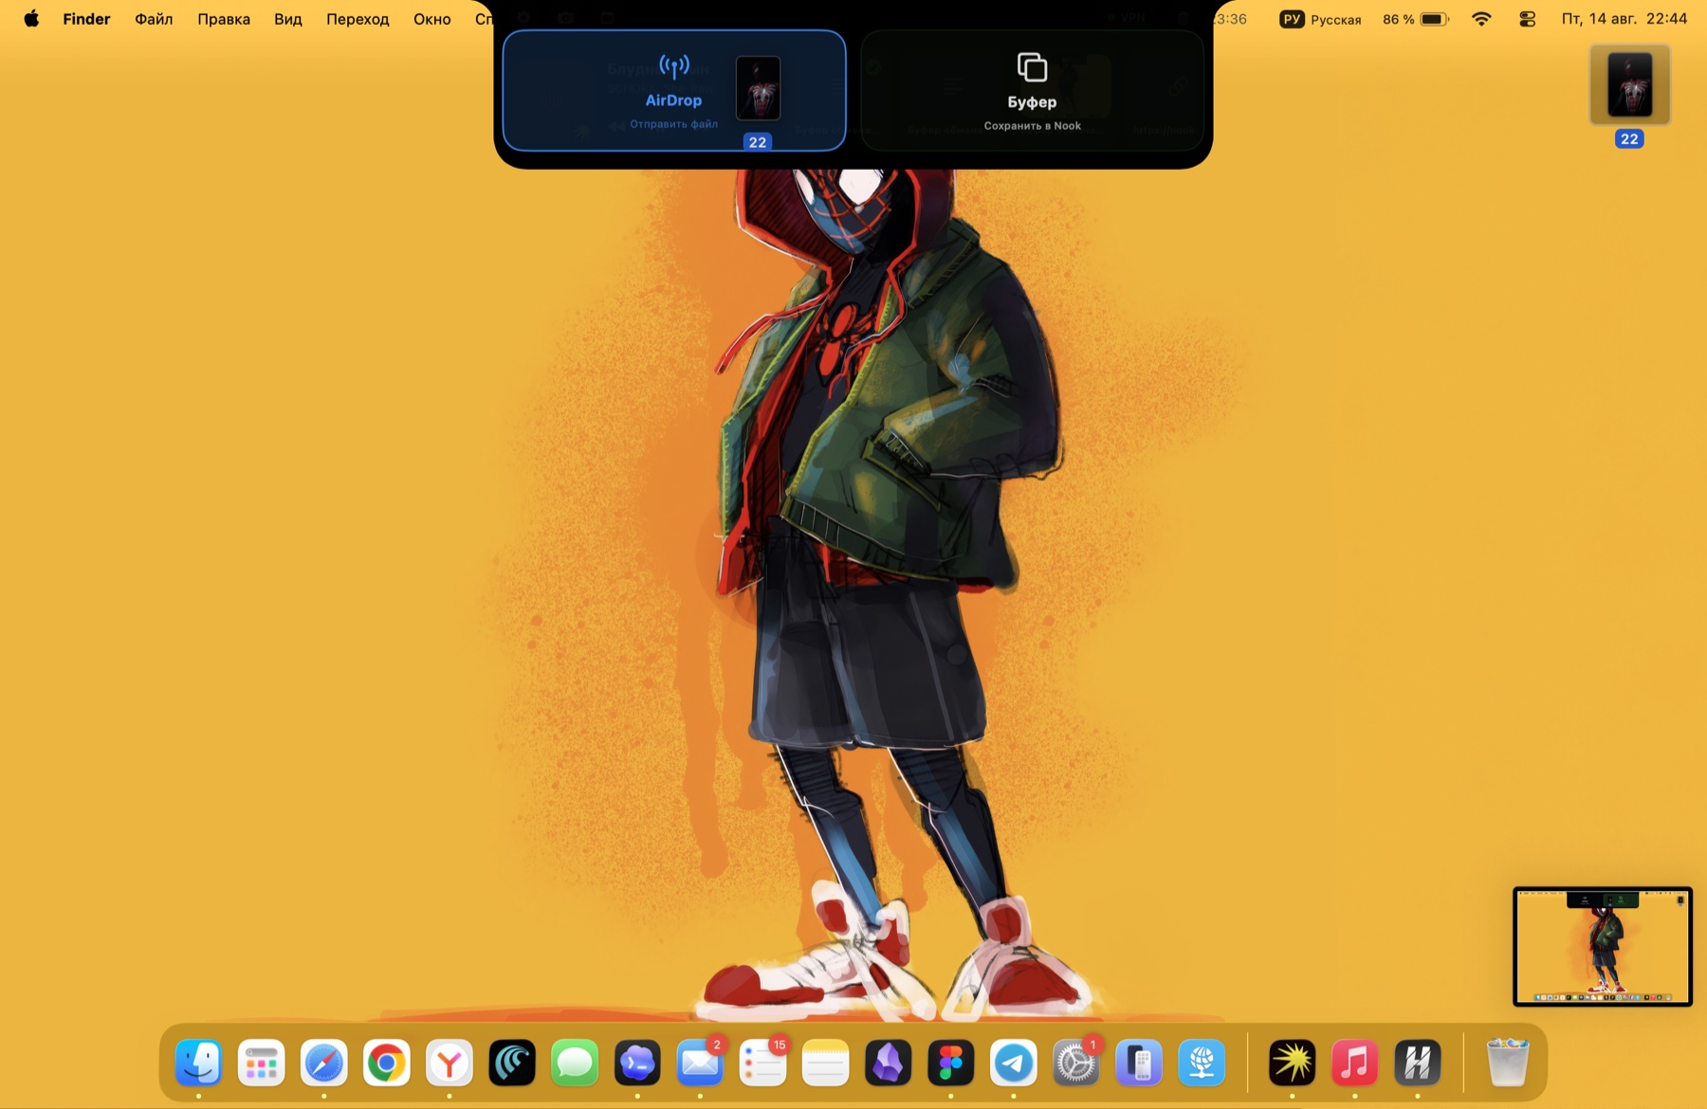
Task: Click the date and time Пт, 14 авг. 22:44
Action: (x=1624, y=19)
